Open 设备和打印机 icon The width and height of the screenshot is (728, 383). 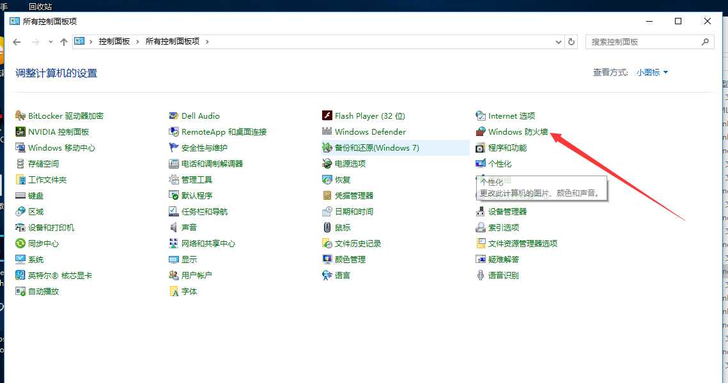(x=20, y=228)
